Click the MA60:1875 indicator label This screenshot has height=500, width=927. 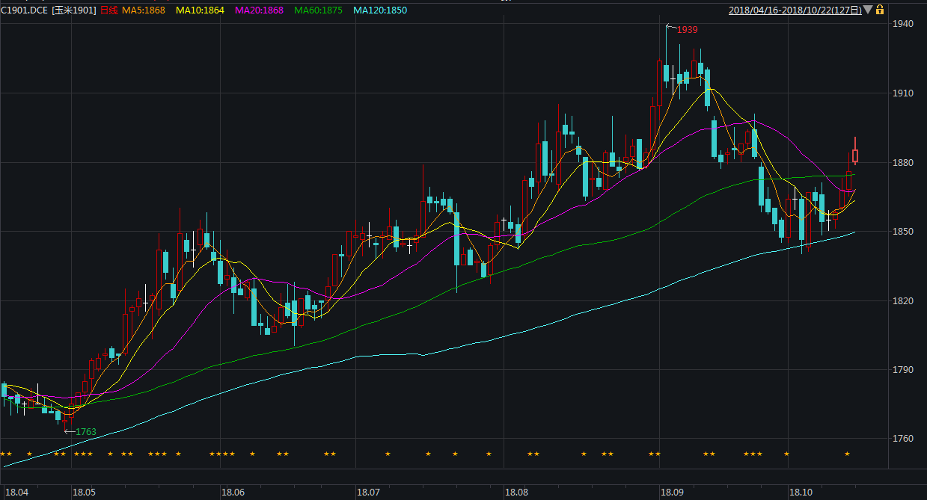(x=318, y=10)
